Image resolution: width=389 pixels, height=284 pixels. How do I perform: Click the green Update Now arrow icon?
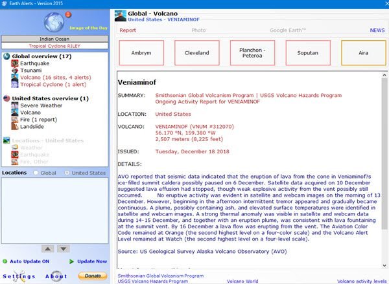[x=71, y=261]
